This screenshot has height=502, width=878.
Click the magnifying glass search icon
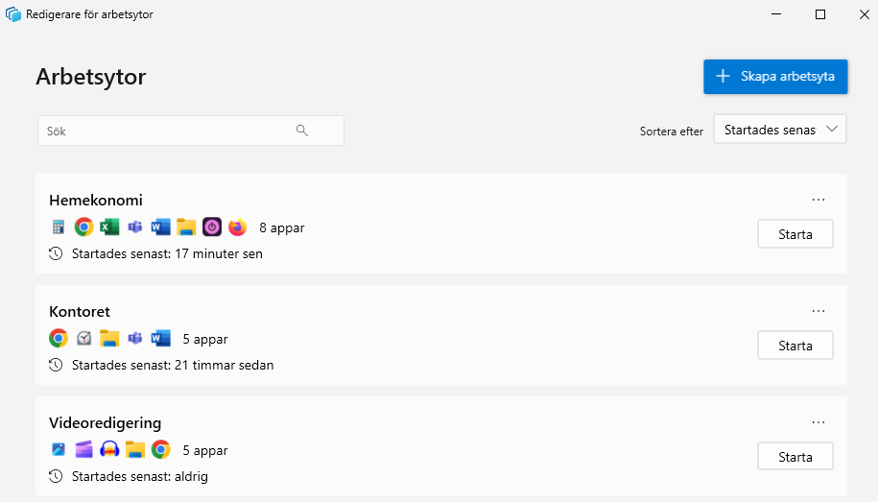(x=302, y=131)
